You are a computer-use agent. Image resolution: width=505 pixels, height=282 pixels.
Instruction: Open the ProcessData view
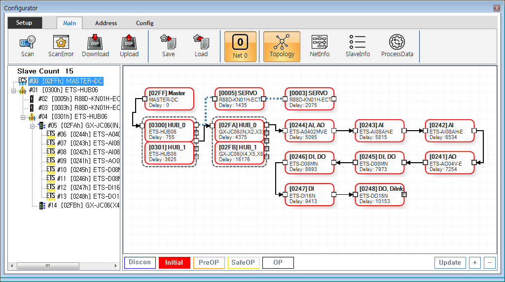[x=397, y=46]
